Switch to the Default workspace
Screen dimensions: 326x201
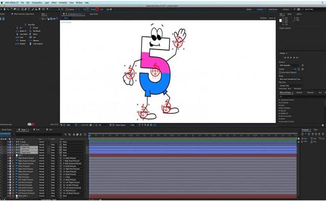[249, 9]
